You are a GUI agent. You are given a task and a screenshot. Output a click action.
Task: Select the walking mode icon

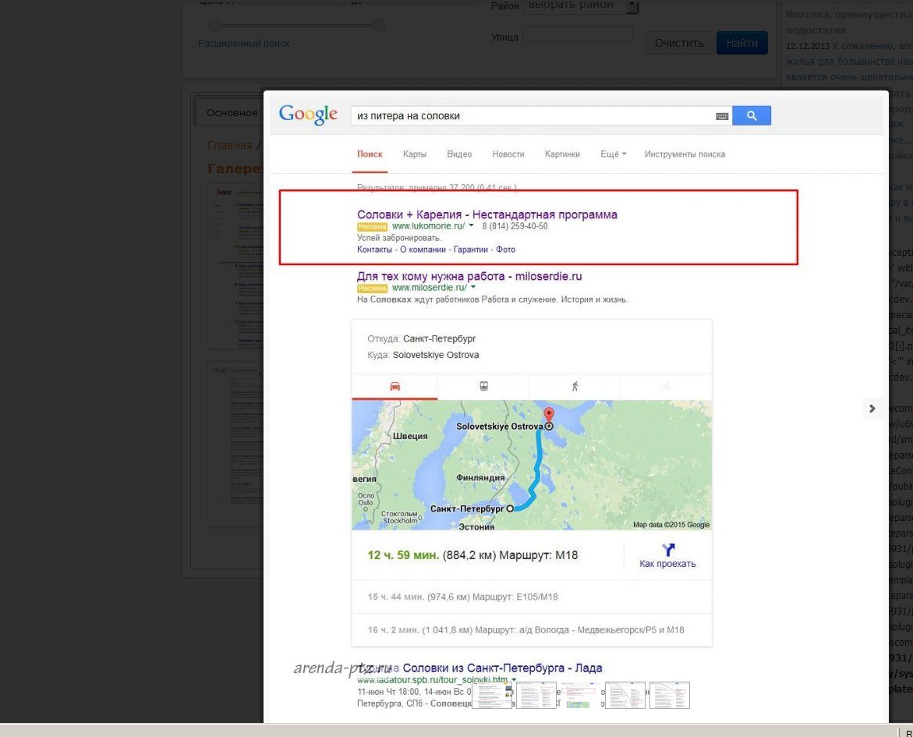point(575,386)
